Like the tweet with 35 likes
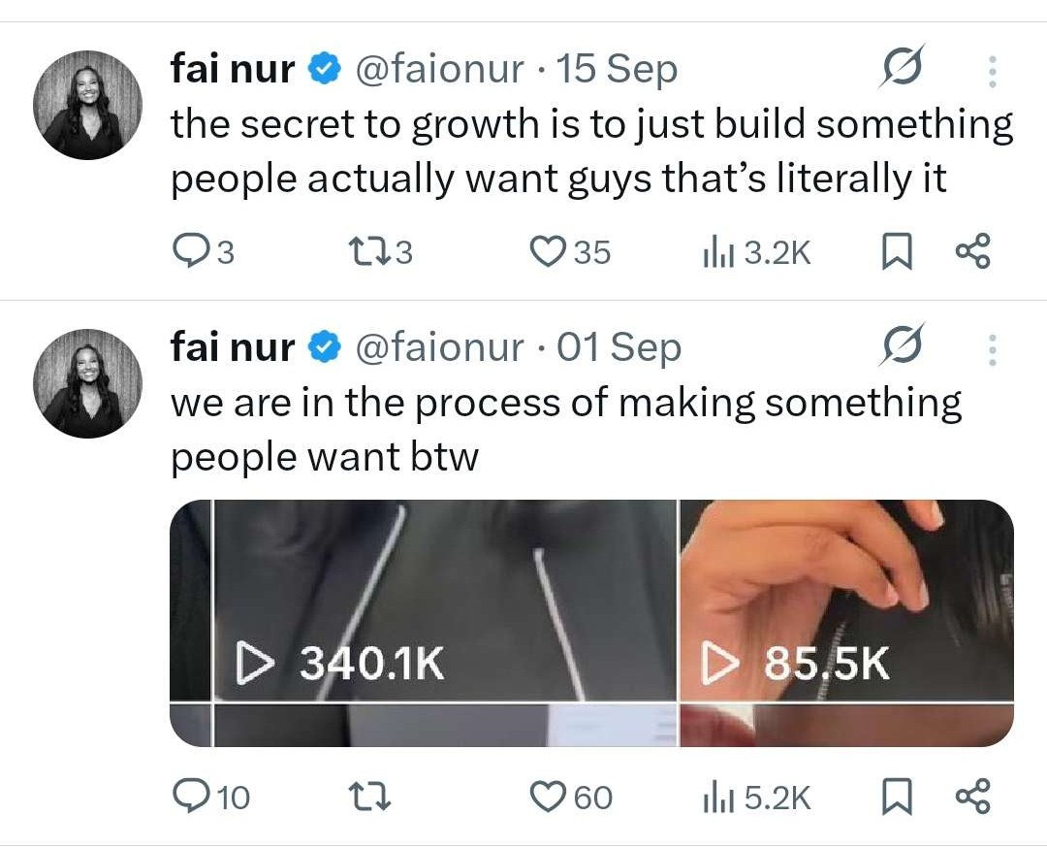Screen dimensions: 1047x848 pos(570,252)
